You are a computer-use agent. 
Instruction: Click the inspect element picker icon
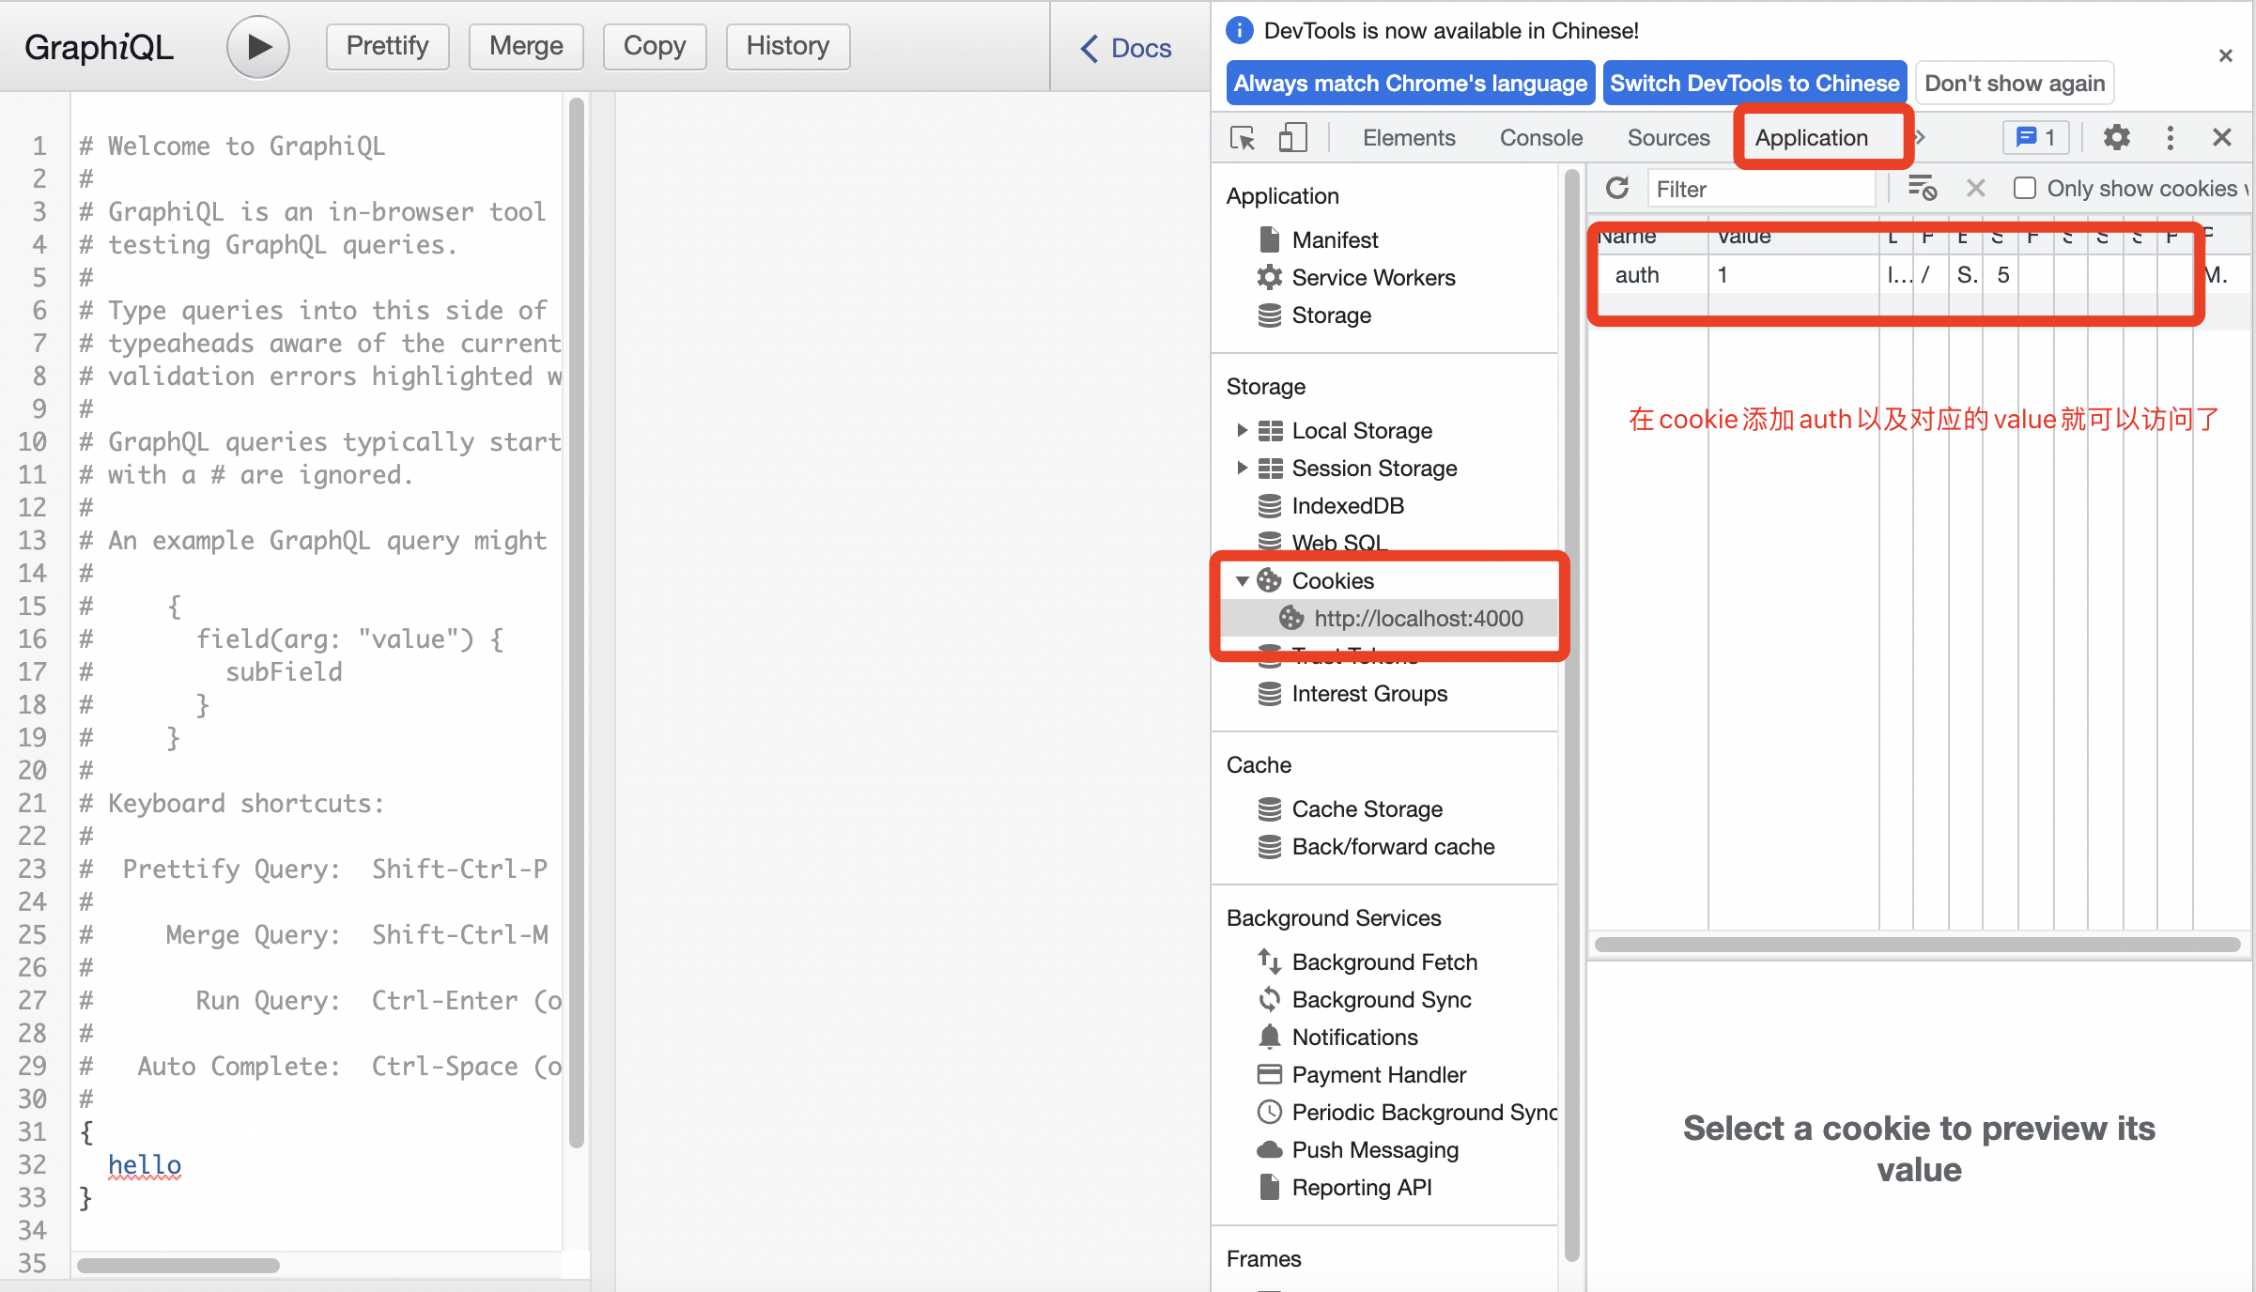pyautogui.click(x=1243, y=138)
